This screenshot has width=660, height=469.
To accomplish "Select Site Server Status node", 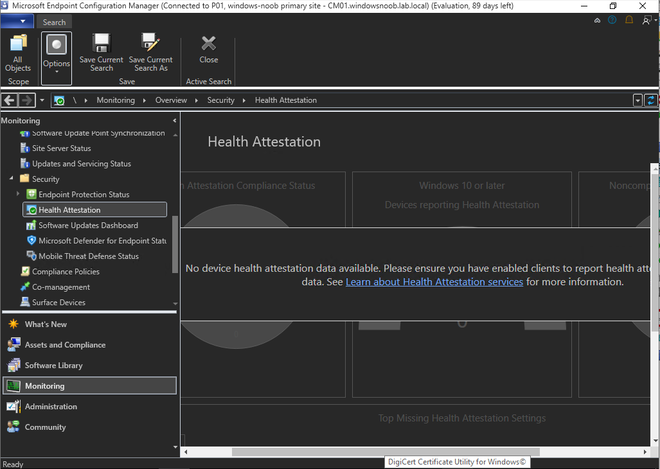I will click(x=62, y=148).
